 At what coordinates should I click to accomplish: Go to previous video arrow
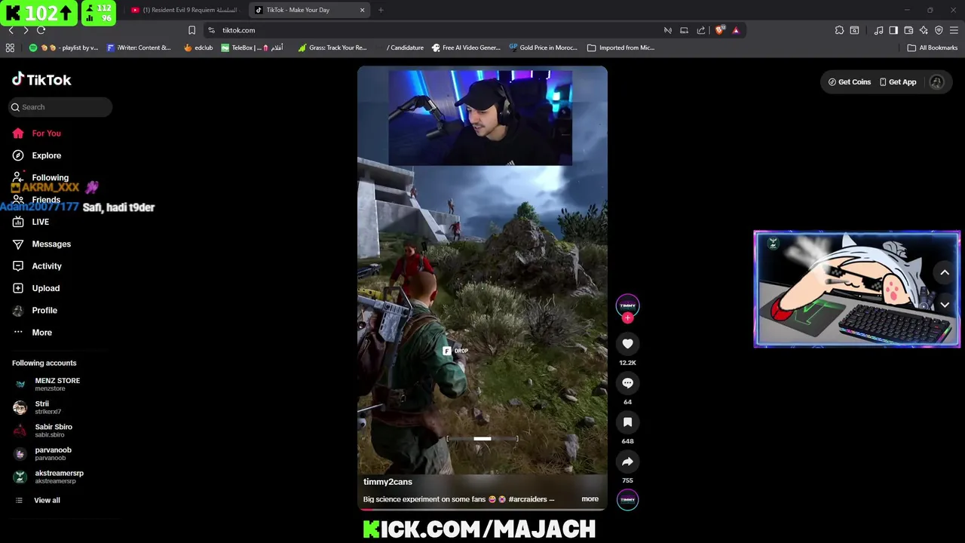pos(945,273)
